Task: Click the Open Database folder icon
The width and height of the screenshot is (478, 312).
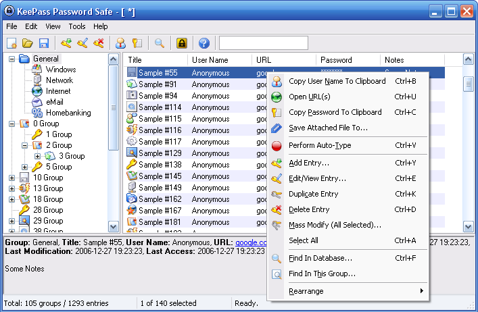Action: 27,43
